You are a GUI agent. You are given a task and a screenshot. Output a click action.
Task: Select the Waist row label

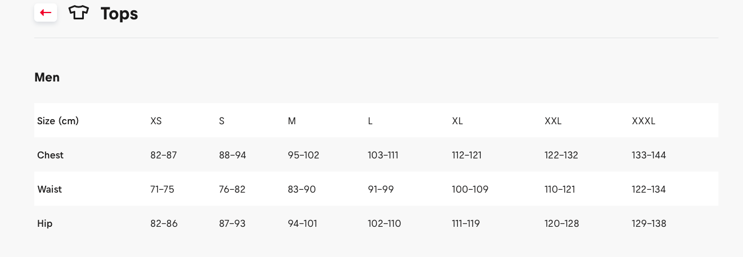(48, 189)
